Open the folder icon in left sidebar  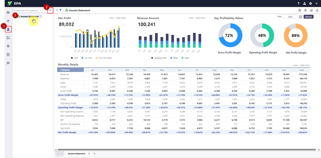[x=8, y=12]
